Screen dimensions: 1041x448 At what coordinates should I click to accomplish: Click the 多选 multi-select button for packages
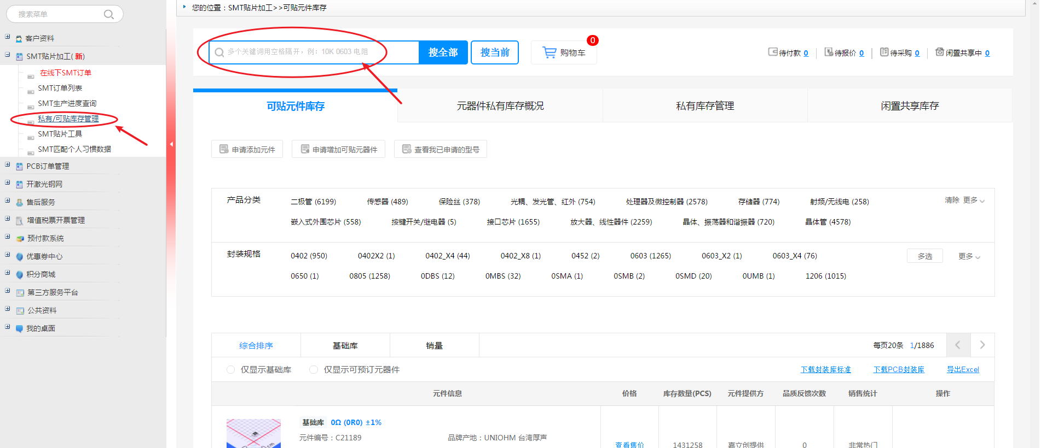[924, 256]
